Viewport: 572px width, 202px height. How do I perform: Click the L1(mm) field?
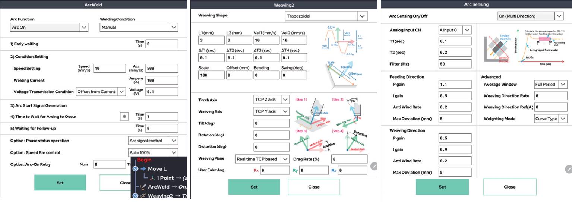point(211,40)
